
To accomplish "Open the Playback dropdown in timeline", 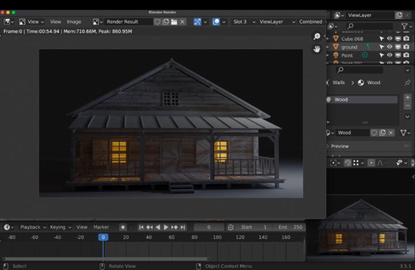I will [x=33, y=227].
